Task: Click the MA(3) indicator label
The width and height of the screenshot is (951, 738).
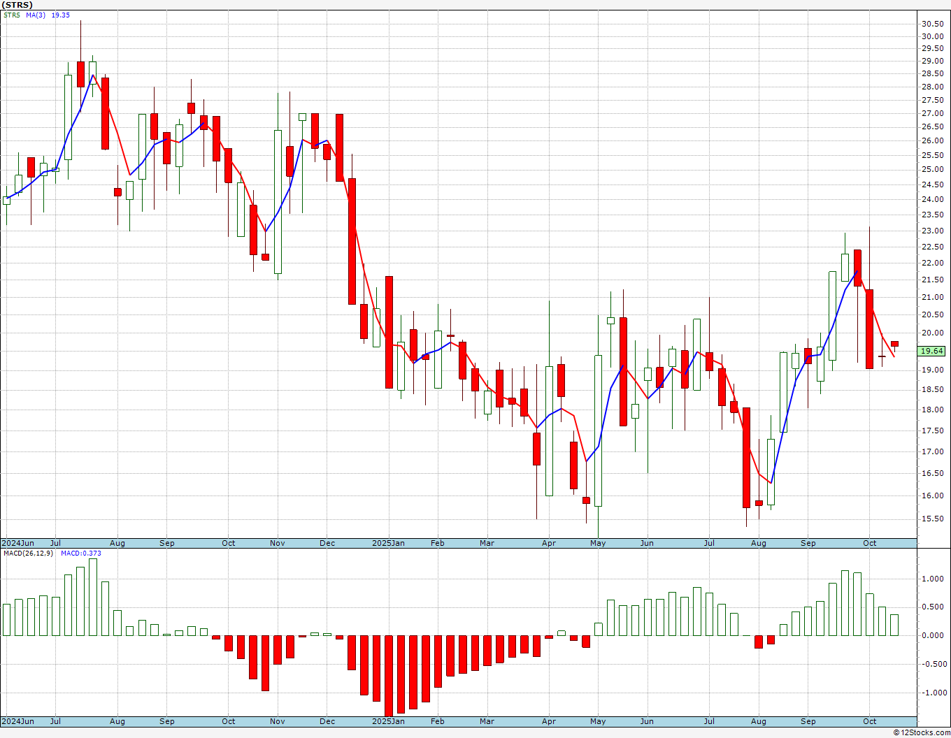Action: [36, 15]
